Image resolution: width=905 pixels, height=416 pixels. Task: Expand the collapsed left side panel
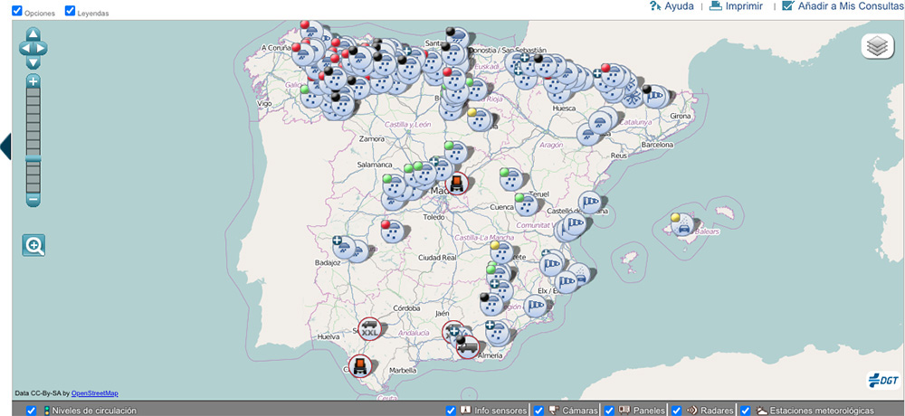coord(5,146)
